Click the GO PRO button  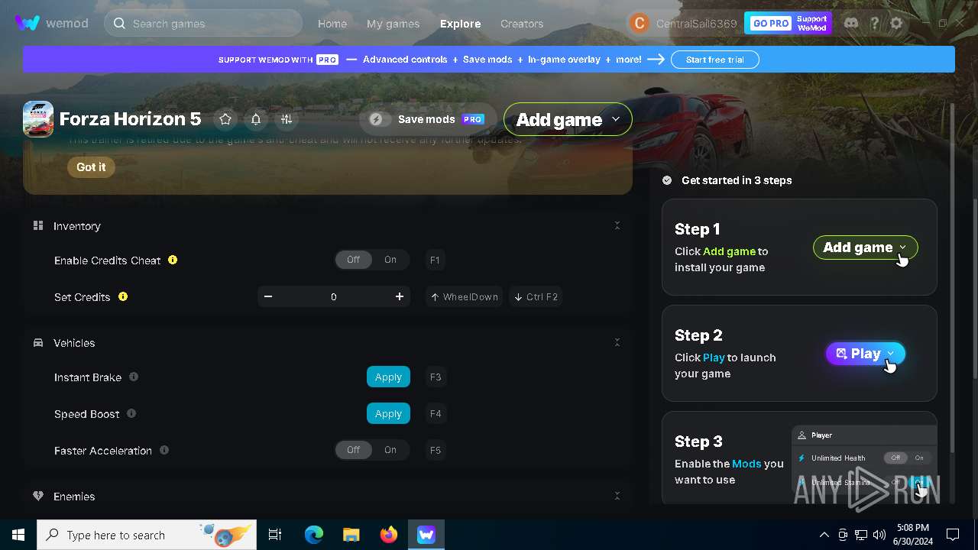click(x=770, y=23)
